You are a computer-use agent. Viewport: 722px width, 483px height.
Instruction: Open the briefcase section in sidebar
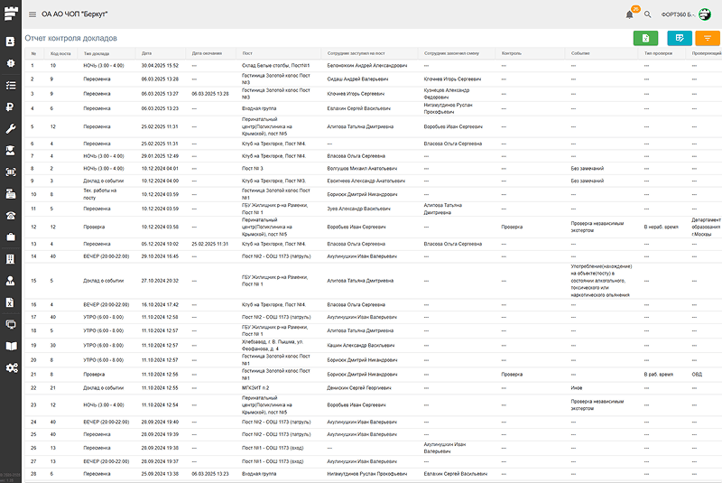coord(11,237)
